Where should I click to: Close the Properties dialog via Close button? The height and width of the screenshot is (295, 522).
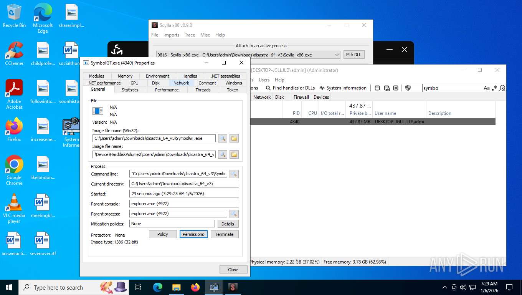[233, 270]
